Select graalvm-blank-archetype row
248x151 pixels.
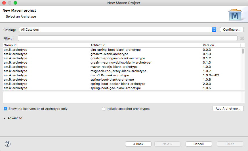pyautogui.click(x=122, y=54)
